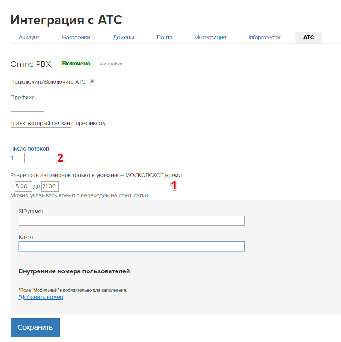Click the Ключ input field
This screenshot has height=342, width=341.
[132, 246]
